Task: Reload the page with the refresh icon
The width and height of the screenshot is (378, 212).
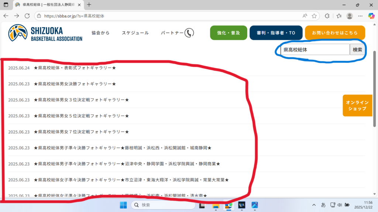Action: (27, 16)
